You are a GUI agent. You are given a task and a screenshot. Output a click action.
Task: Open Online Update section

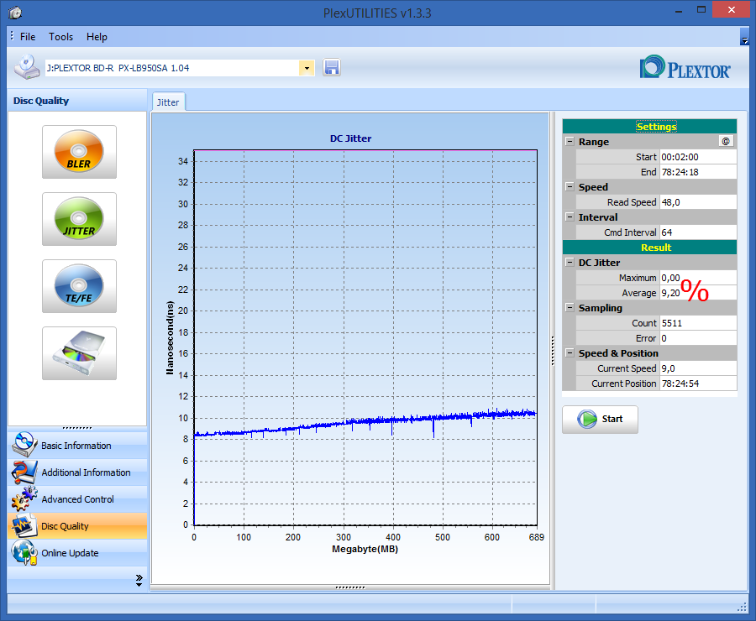77,552
